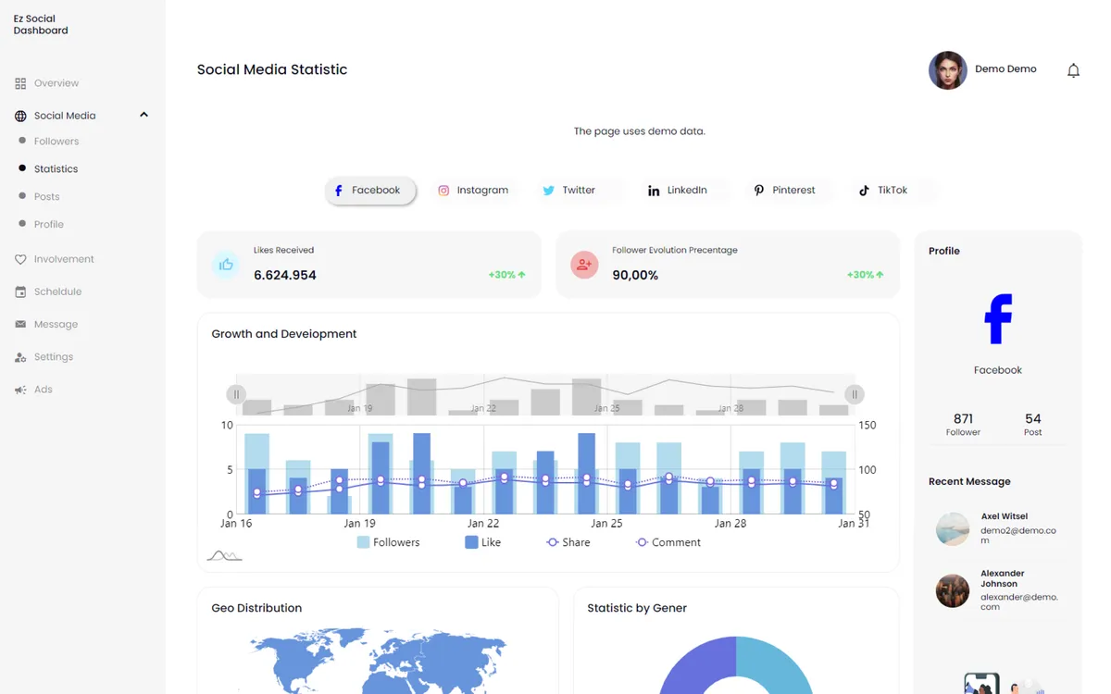Select the Facebook tab
This screenshot has width=1111, height=694.
click(370, 191)
